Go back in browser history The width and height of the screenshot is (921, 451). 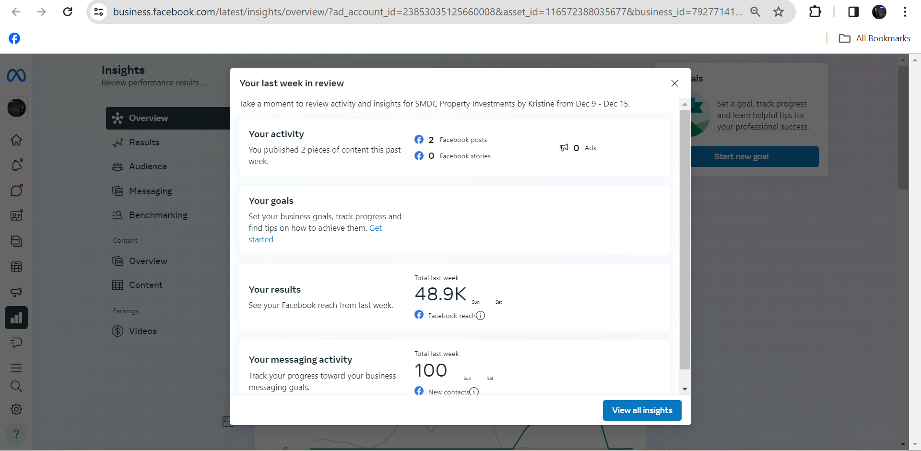(16, 12)
